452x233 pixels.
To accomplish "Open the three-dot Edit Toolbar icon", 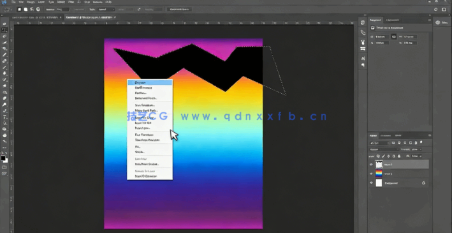I will point(4,148).
